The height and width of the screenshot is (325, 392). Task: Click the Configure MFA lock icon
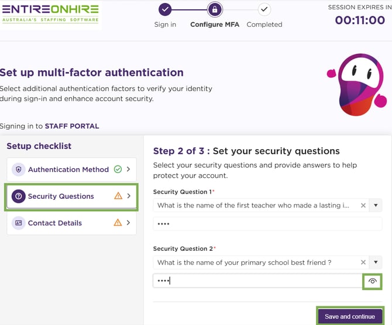point(215,9)
